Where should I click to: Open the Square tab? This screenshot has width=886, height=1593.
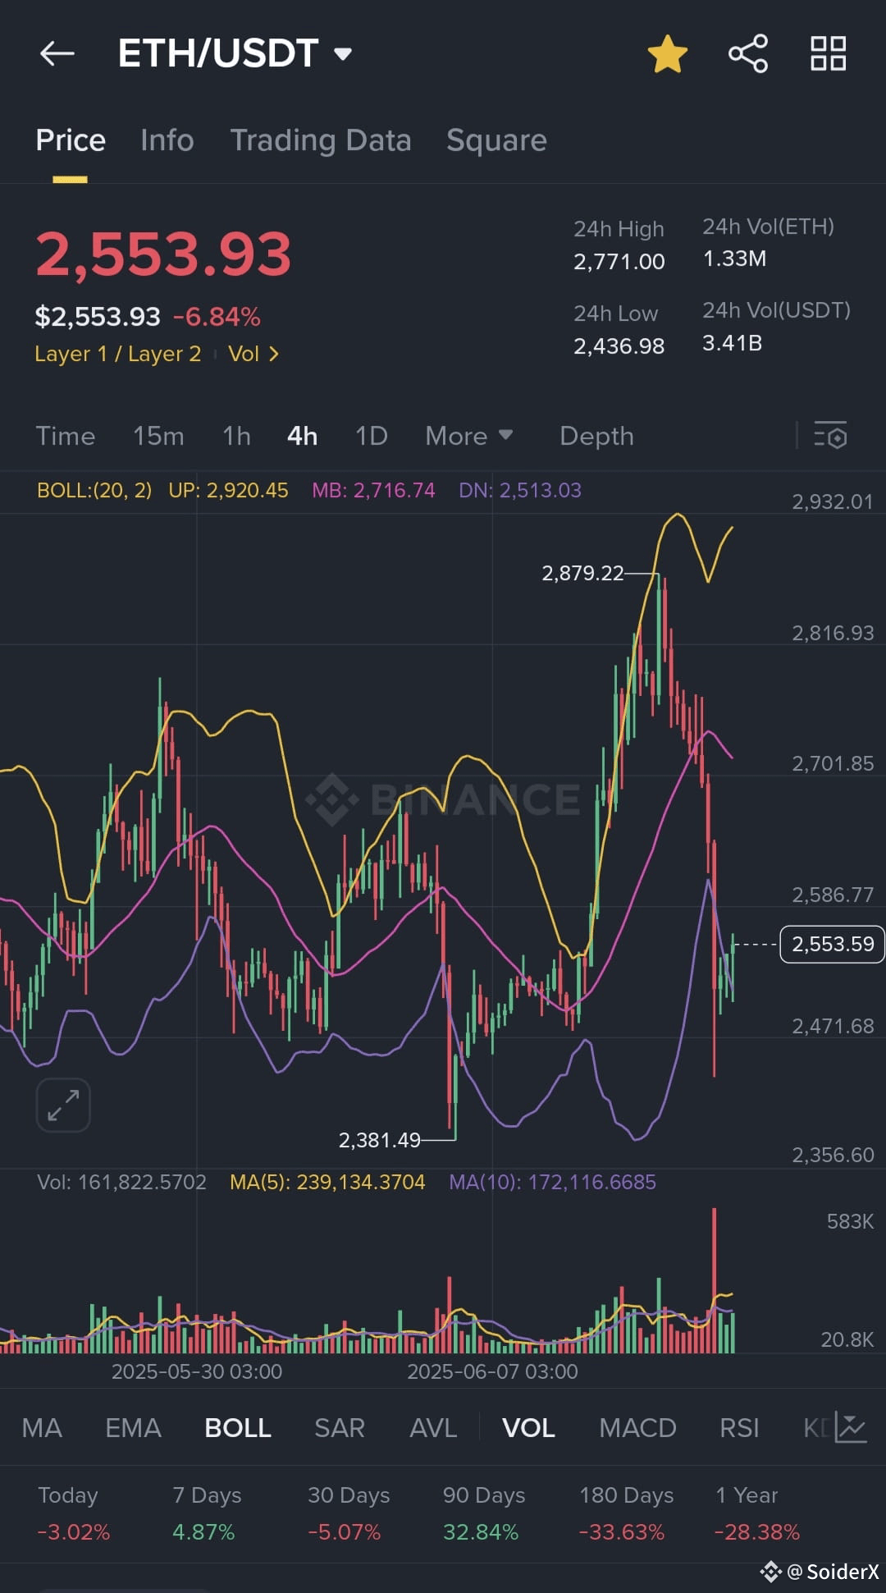pyautogui.click(x=496, y=140)
